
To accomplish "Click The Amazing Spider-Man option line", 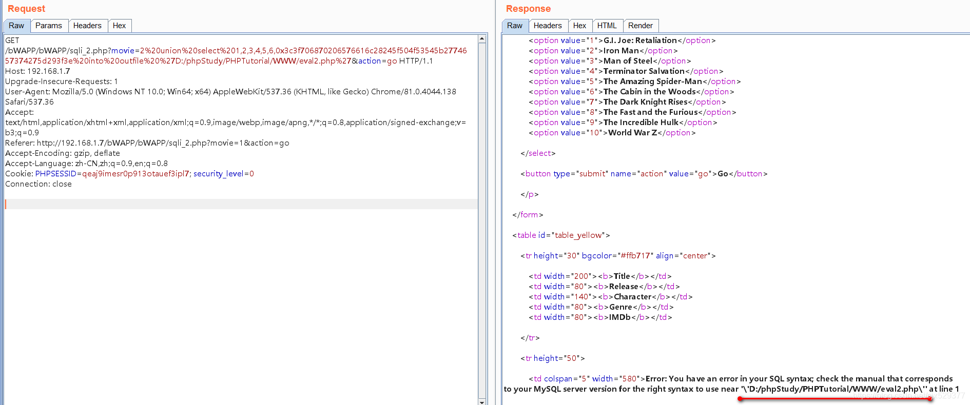I will pyautogui.click(x=635, y=82).
